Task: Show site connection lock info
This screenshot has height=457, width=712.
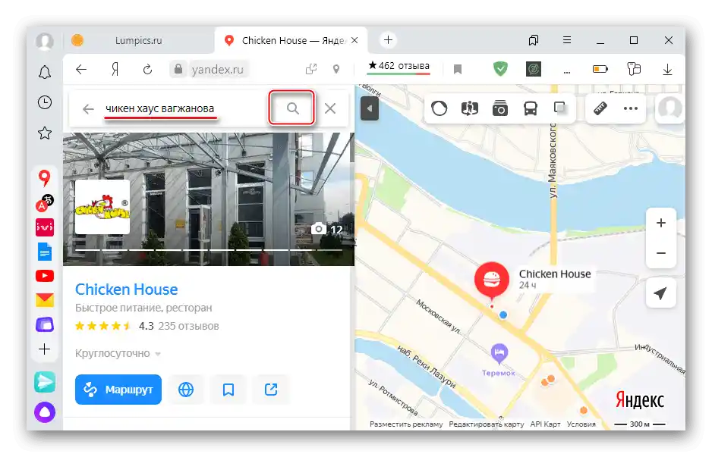Action: (x=178, y=70)
